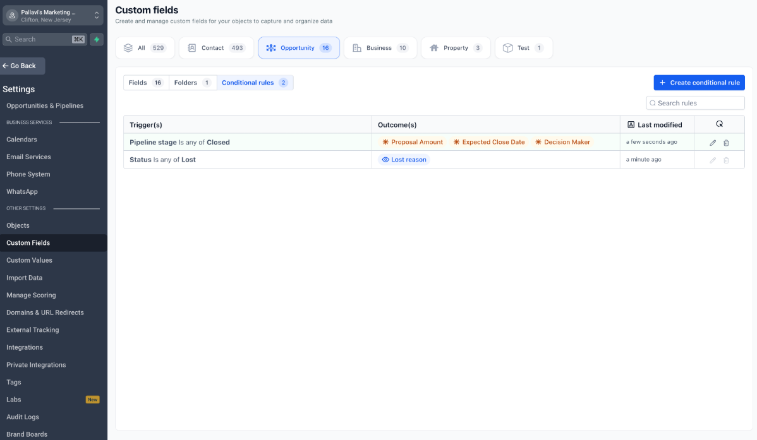This screenshot has height=440, width=757.
Task: Open Calendars settings
Action: [x=21, y=140]
